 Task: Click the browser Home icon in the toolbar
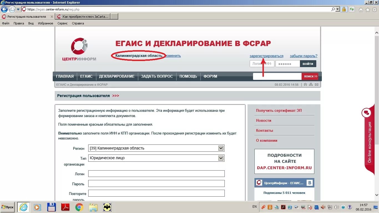click(x=361, y=9)
